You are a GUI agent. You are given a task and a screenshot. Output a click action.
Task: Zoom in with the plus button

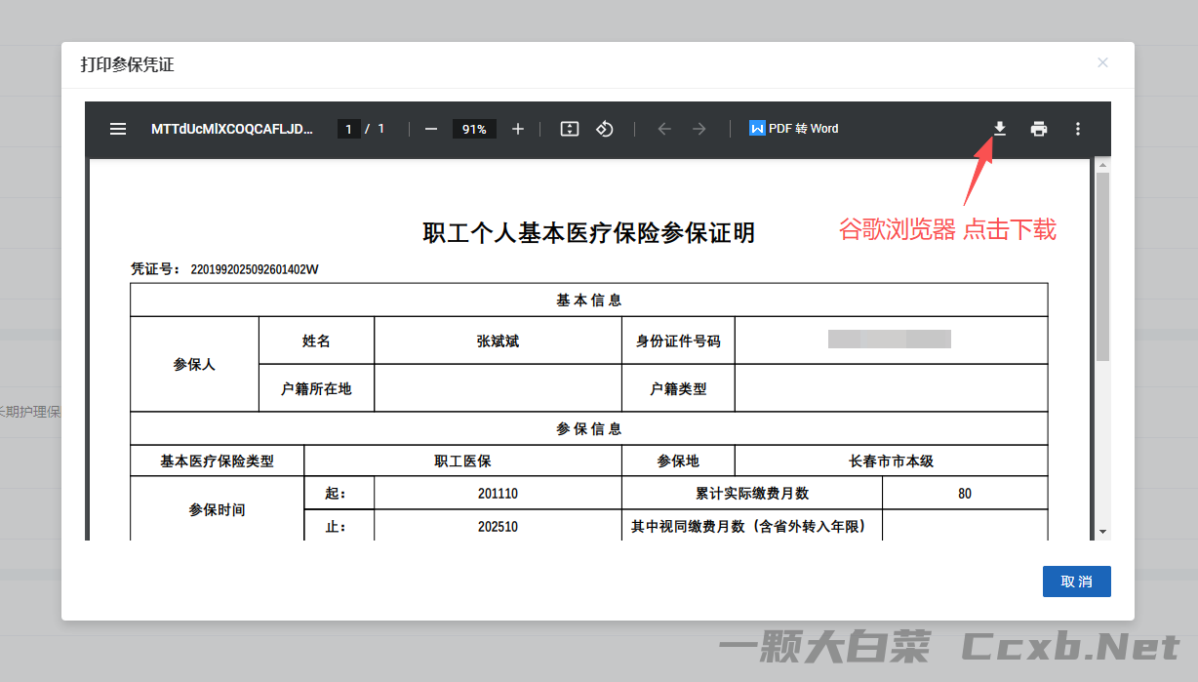pyautogui.click(x=518, y=129)
